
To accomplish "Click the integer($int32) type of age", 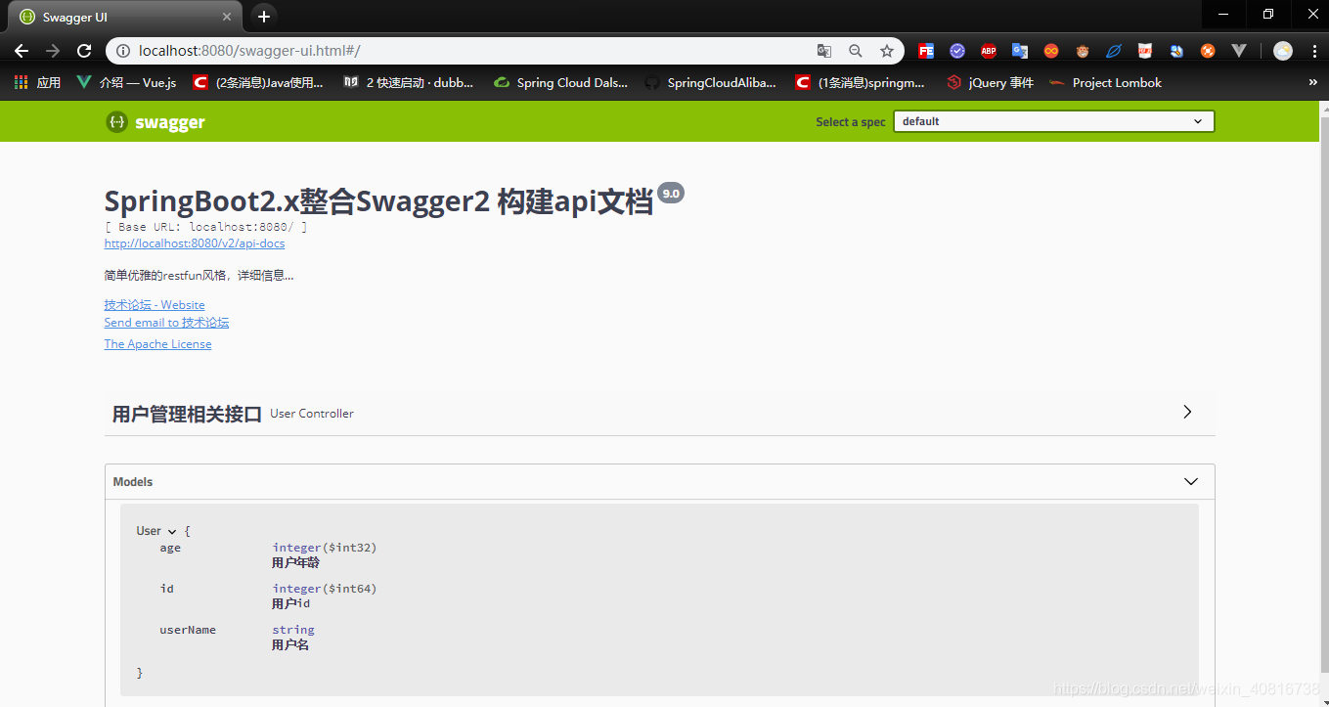I will [325, 548].
